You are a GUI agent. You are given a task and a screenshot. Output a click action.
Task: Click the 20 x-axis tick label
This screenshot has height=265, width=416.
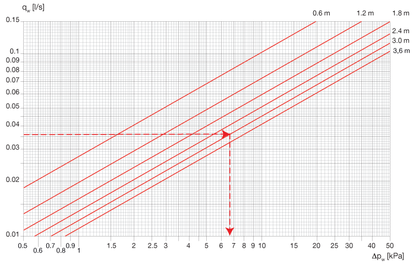click(x=316, y=246)
